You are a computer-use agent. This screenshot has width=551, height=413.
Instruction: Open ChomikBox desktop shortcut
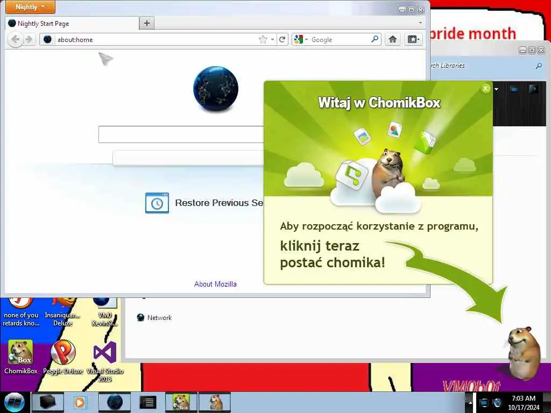[21, 357]
